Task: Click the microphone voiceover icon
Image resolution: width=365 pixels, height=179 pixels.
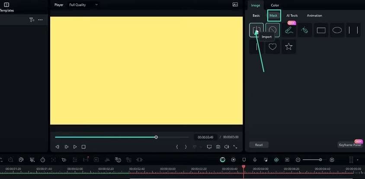Action: (x=255, y=160)
